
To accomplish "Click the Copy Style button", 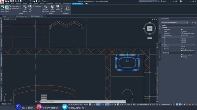I will coord(37,6).
